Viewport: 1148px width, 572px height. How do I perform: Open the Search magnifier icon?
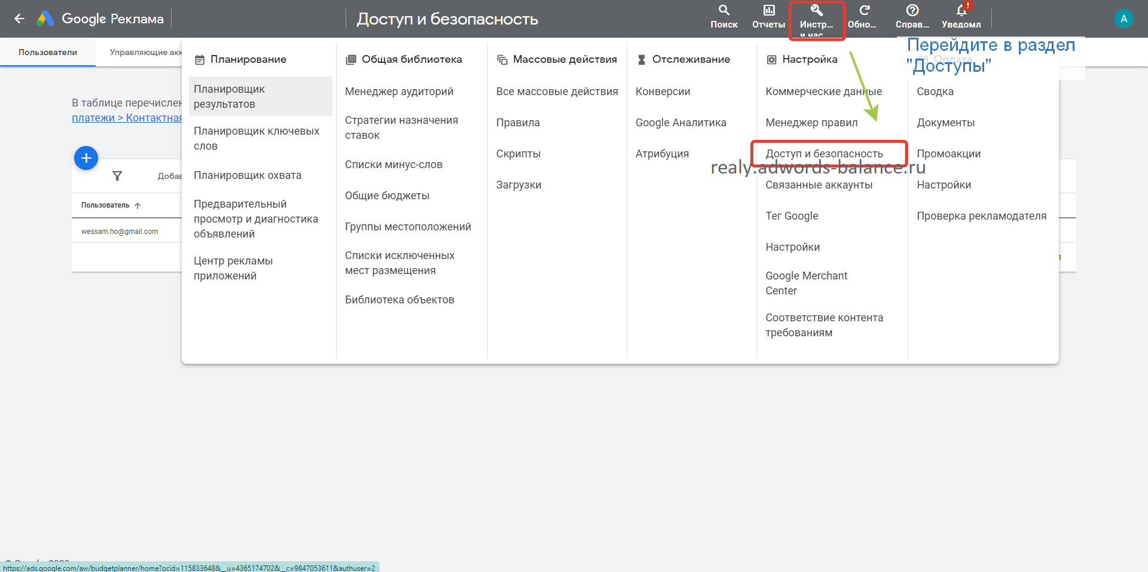723,11
